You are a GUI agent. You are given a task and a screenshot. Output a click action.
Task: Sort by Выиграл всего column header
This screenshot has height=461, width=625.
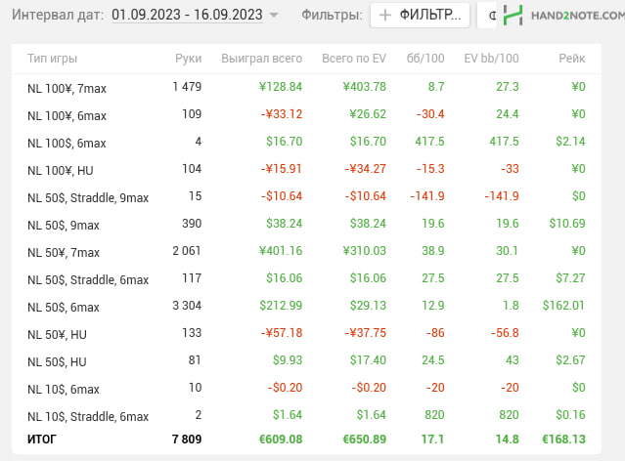tap(261, 59)
